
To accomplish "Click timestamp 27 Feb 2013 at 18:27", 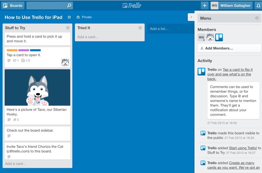I will pyautogui.click(x=241, y=153).
